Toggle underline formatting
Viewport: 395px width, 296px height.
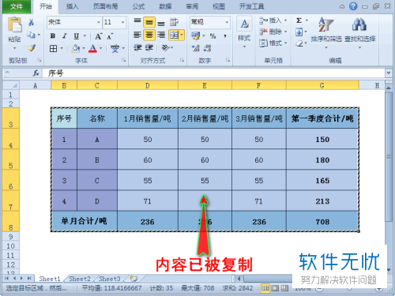coord(77,36)
